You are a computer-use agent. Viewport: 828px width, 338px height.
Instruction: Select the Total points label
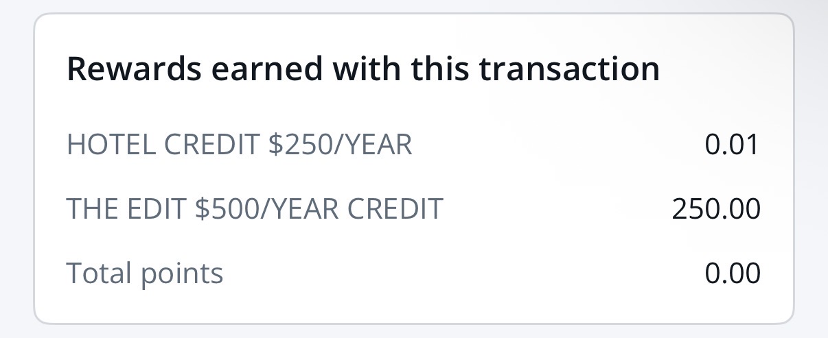(145, 273)
